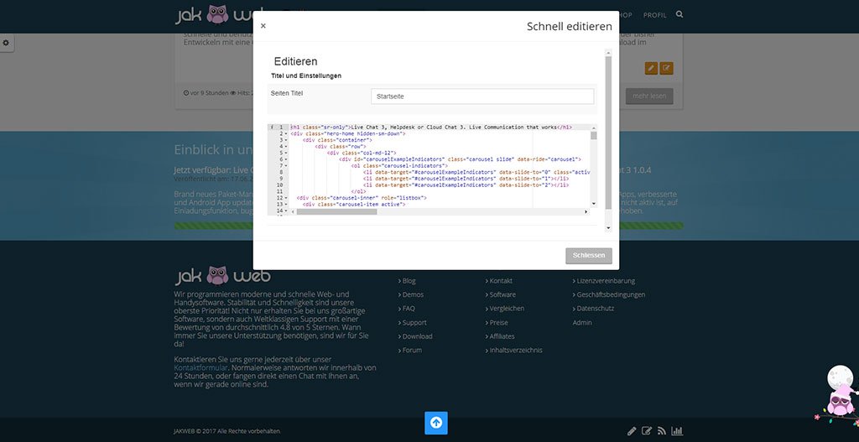
Task: Open the Download footer link
Action: click(417, 336)
